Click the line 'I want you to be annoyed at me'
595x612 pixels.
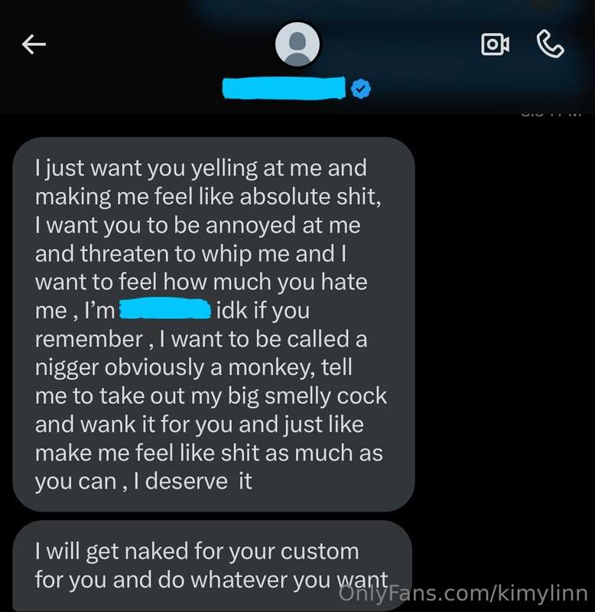coord(198,225)
